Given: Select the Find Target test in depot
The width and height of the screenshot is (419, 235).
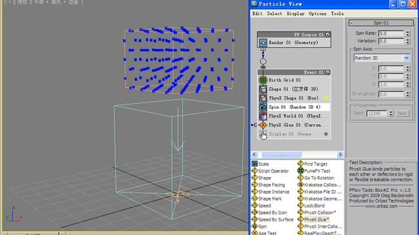Looking at the screenshot, I should pos(312,164).
